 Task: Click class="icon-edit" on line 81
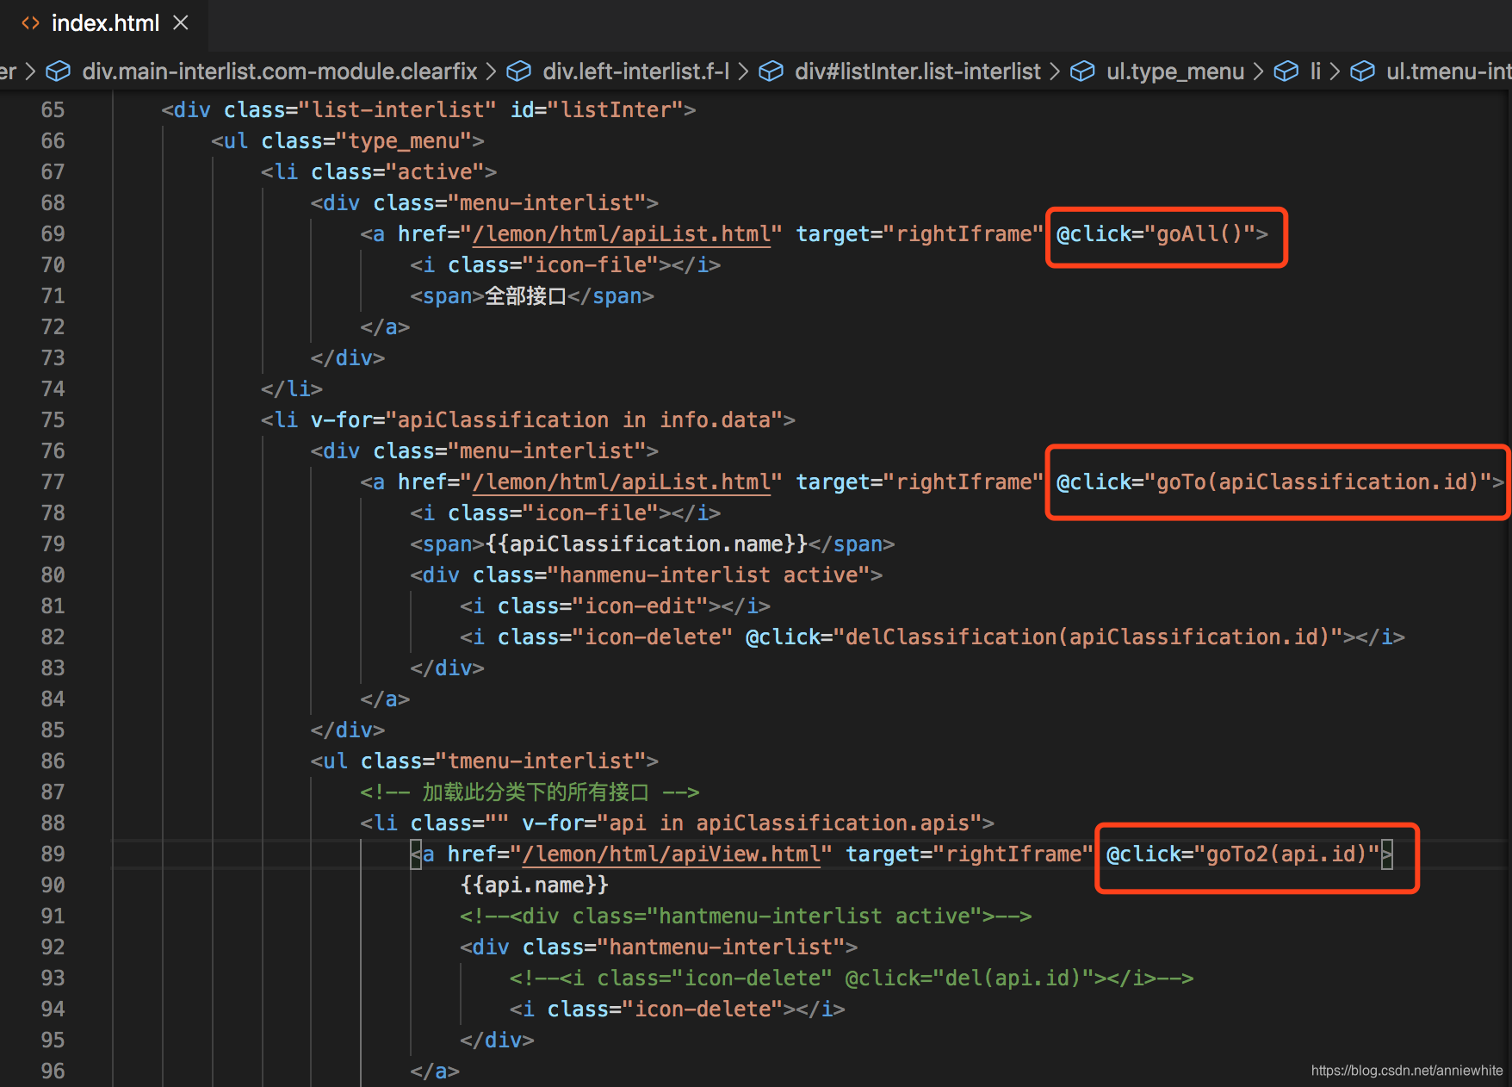click(x=603, y=606)
